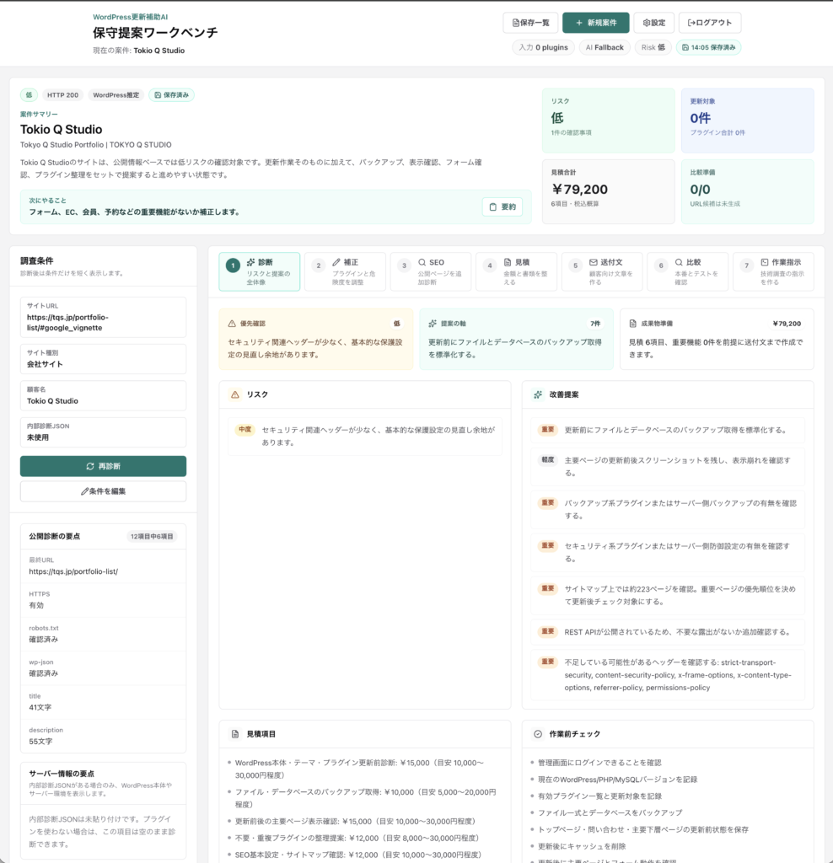This screenshot has height=863, width=833.
Task: Click 条件を編集 edit conditions button
Action: pos(104,491)
